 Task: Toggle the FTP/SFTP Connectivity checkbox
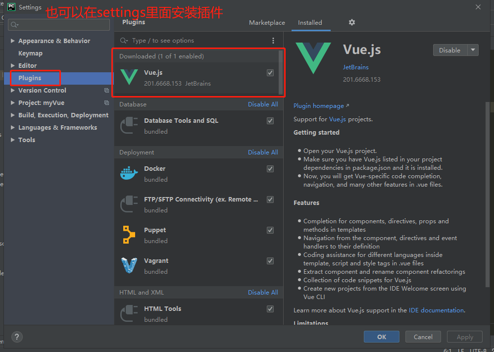click(270, 200)
